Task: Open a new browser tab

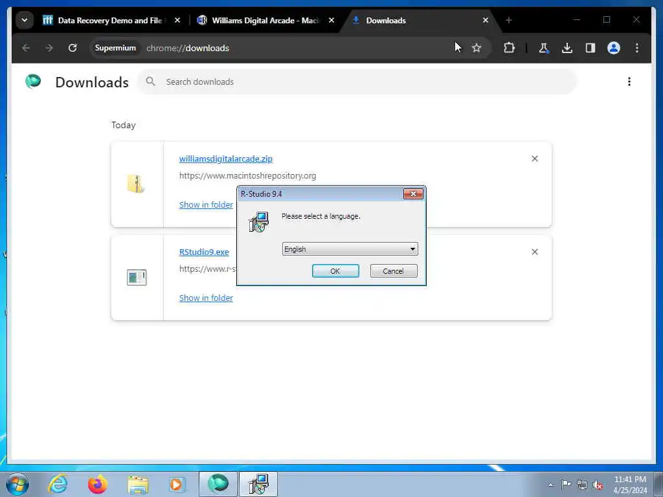Action: (509, 20)
